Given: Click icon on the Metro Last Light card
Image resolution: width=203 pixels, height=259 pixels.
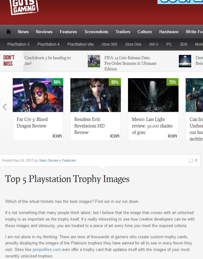Looking at the screenshot, I should click(172, 136).
